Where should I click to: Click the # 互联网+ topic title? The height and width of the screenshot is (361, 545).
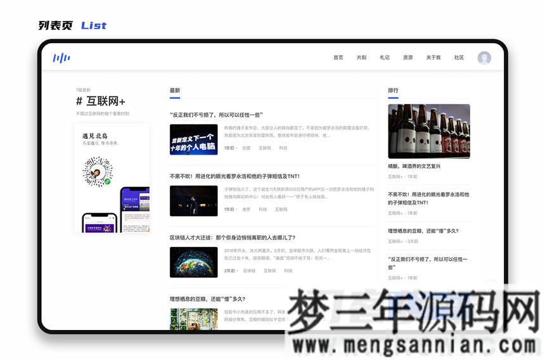101,101
